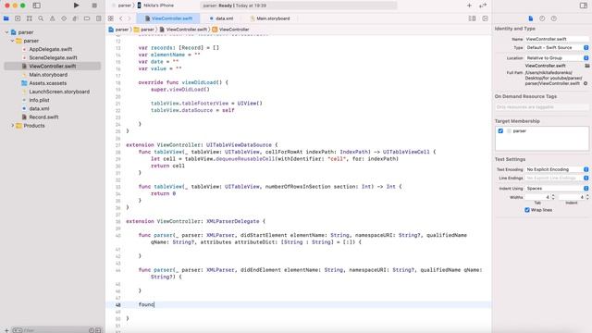Viewport: 592px width, 333px height.
Task: Toggle parser target membership checkbox
Action: coord(500,130)
